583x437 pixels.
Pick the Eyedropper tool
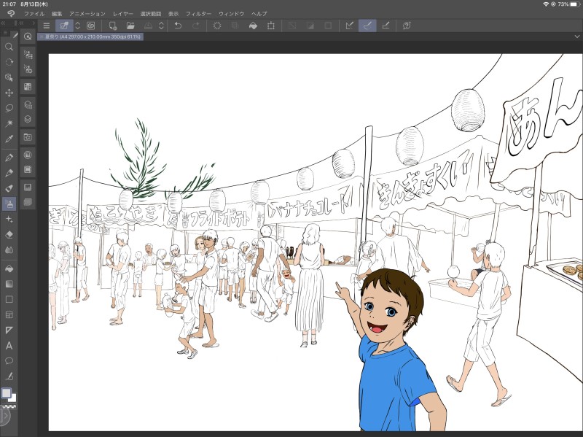click(9, 139)
